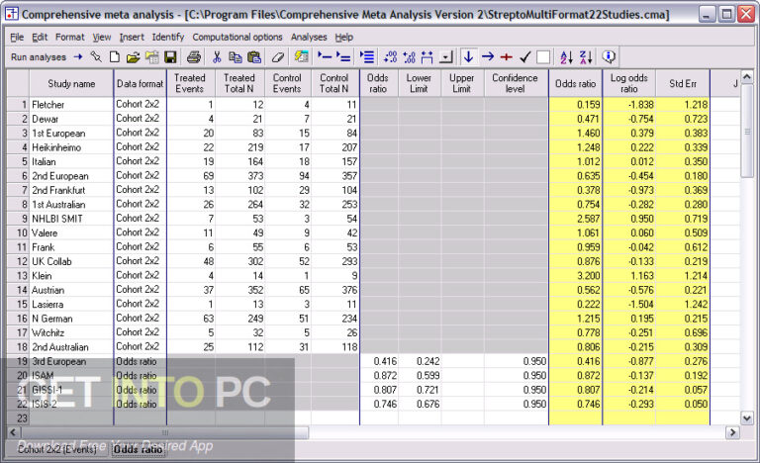The image size is (760, 463).
Task: Click the copy icon in the toolbar
Action: click(236, 57)
